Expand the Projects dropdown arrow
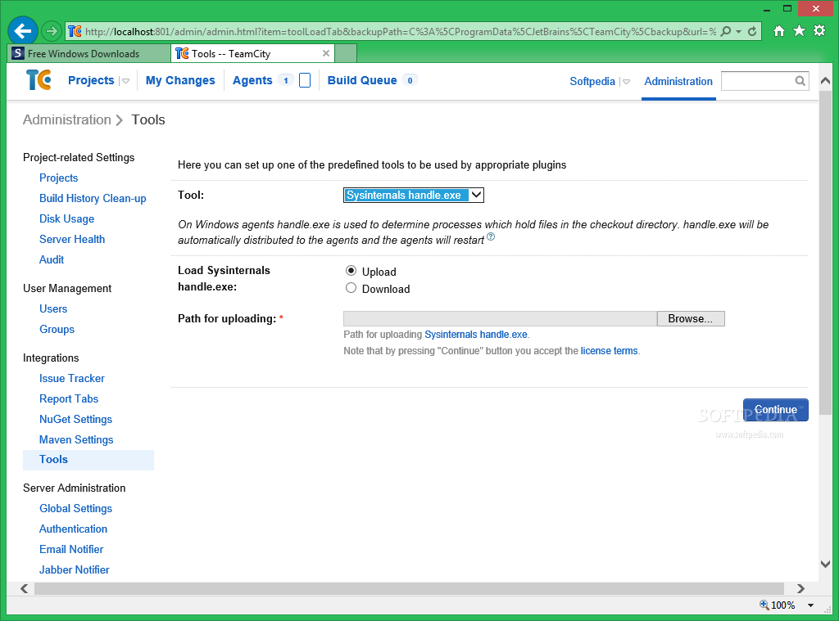839x621 pixels. click(x=125, y=81)
